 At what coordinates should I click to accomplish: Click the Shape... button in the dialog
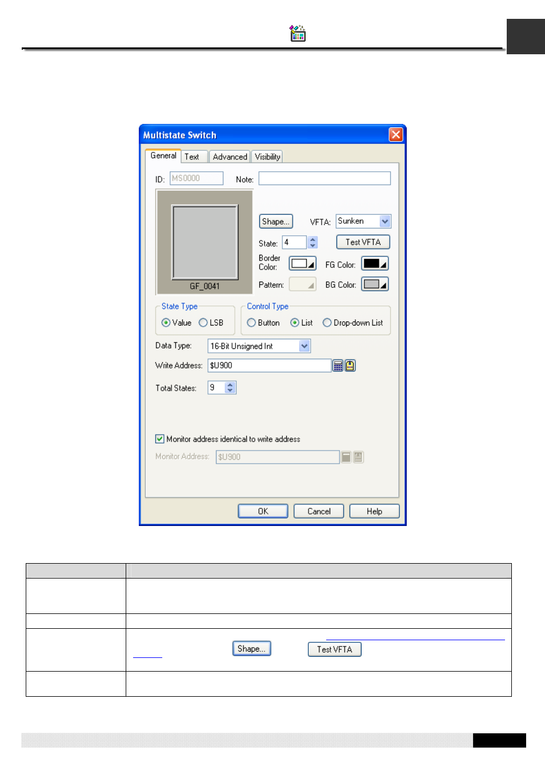point(276,222)
